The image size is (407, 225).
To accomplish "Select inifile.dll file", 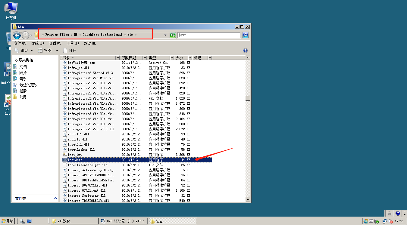I will point(137,139).
